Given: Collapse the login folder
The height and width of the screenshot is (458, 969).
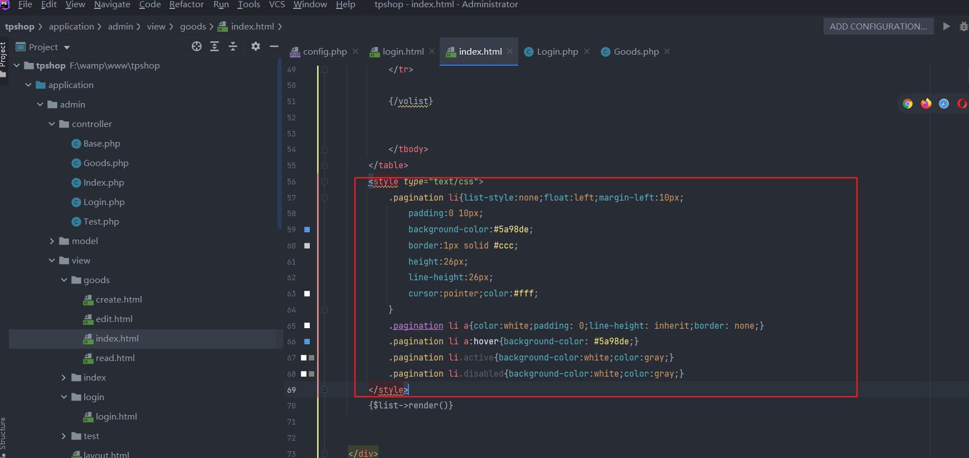Looking at the screenshot, I should pos(64,397).
